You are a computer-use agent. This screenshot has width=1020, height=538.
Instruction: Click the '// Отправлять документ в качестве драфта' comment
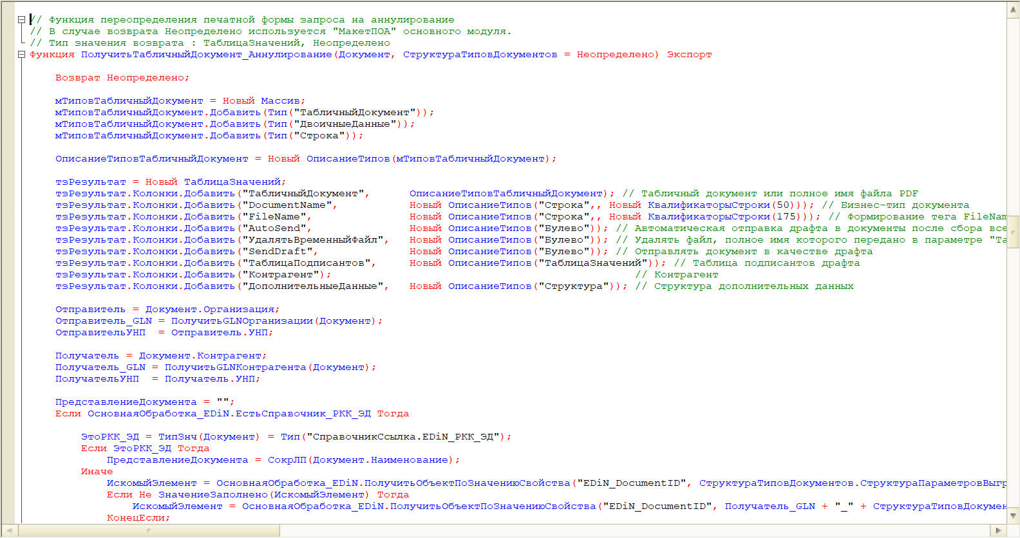point(744,252)
